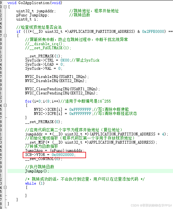Image resolution: width=173 pixels, height=209 pixels.
Task: Click the '__set_MSP(' statement line
Action: coord(91,142)
